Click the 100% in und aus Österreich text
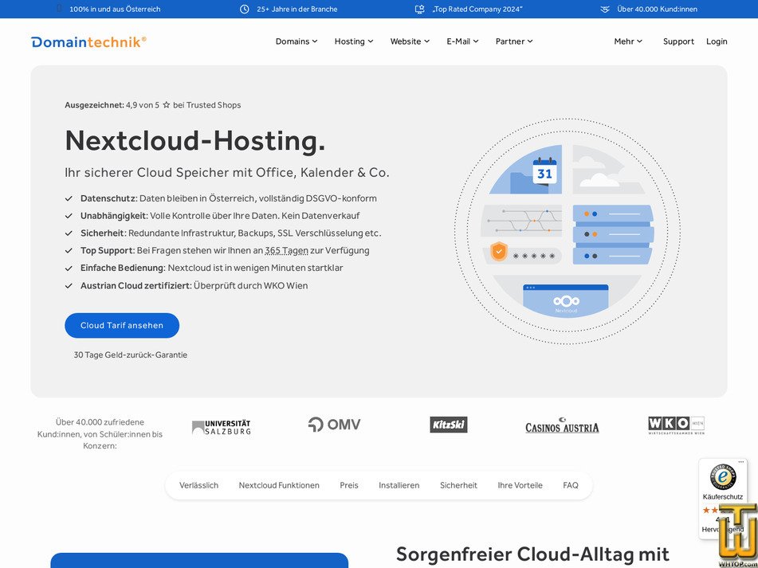758x568 pixels. (x=115, y=10)
